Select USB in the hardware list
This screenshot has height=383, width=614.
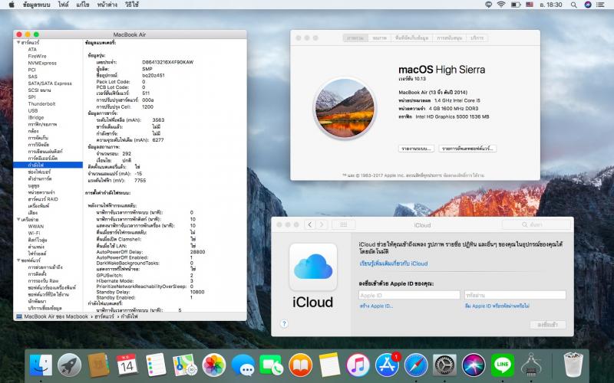[x=33, y=110]
